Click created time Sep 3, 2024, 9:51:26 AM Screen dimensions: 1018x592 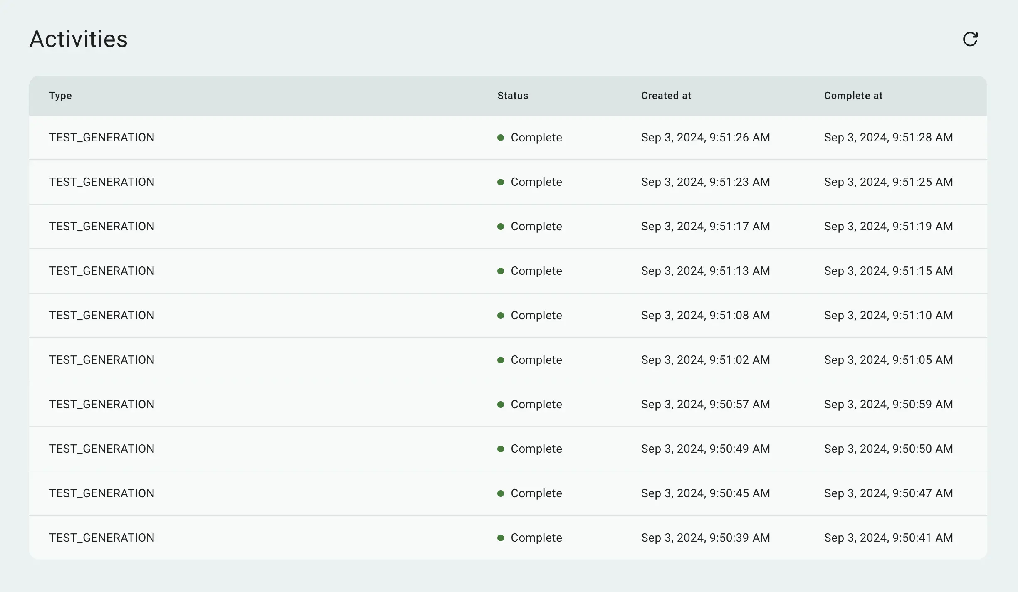[706, 138]
